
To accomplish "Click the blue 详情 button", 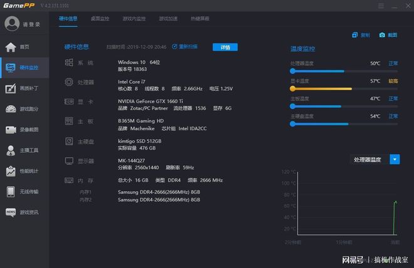I will click(225, 47).
